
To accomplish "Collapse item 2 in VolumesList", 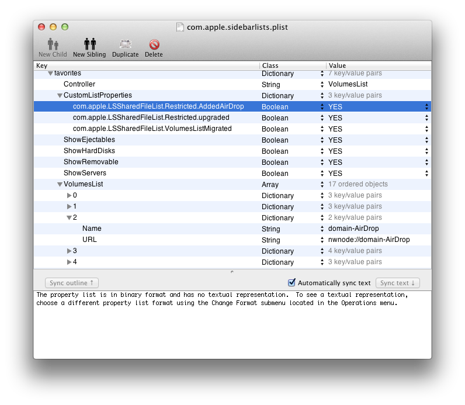I will [x=69, y=218].
